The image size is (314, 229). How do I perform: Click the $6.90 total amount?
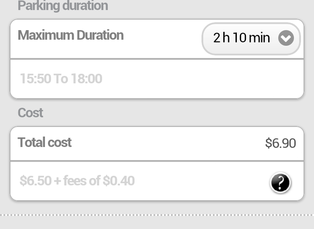(280, 144)
